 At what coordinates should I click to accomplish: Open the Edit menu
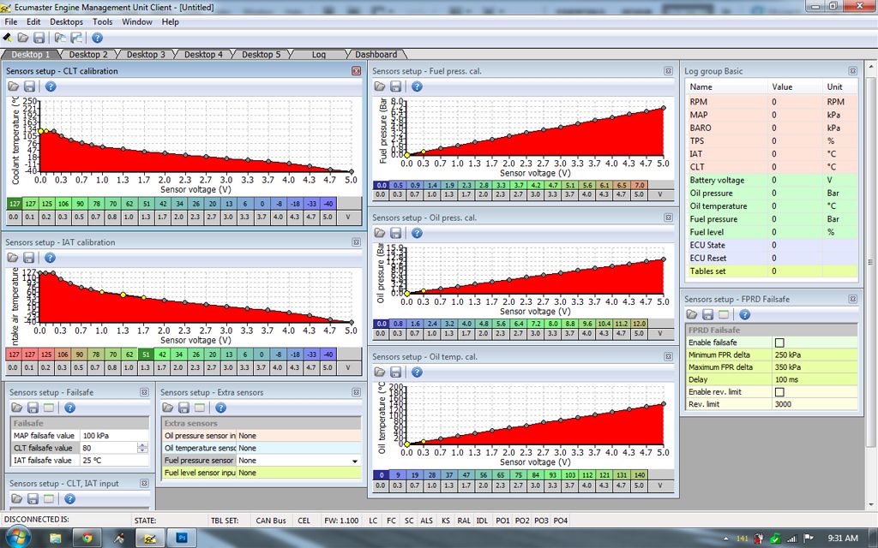click(x=33, y=21)
